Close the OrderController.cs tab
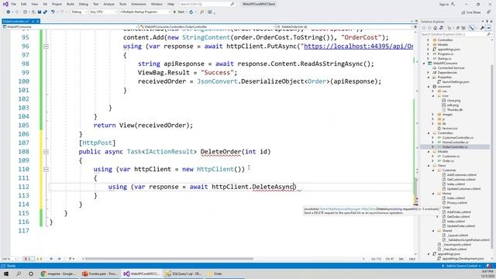Viewport: 496px width, 279px height. (37, 21)
